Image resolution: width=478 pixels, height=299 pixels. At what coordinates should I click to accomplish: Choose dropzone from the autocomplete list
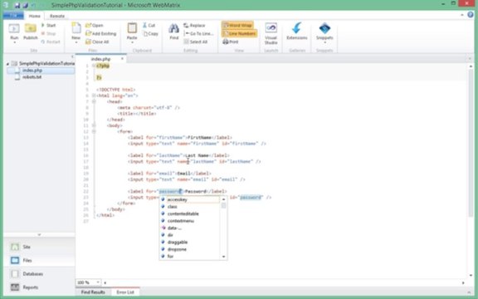(189, 249)
